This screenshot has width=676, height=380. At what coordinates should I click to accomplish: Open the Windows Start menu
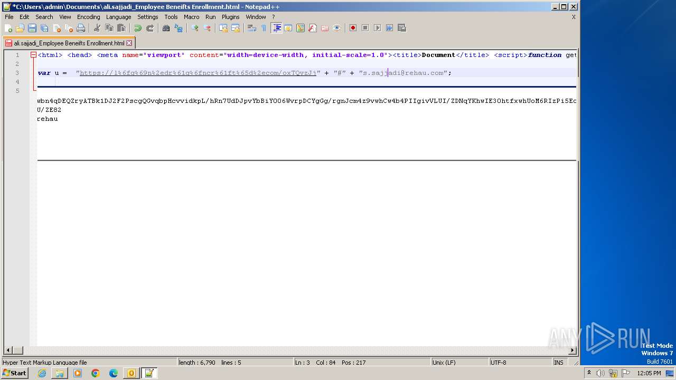[x=14, y=373]
